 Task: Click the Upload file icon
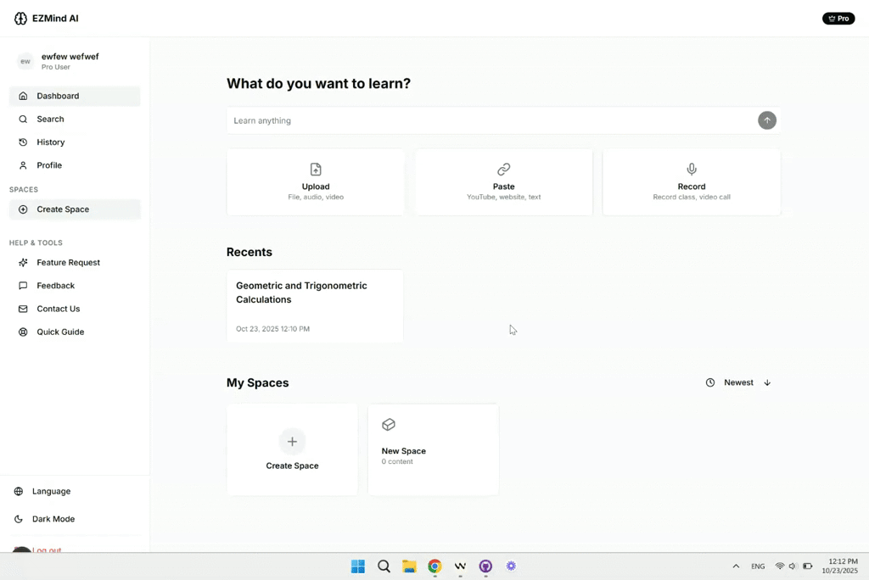pos(316,170)
